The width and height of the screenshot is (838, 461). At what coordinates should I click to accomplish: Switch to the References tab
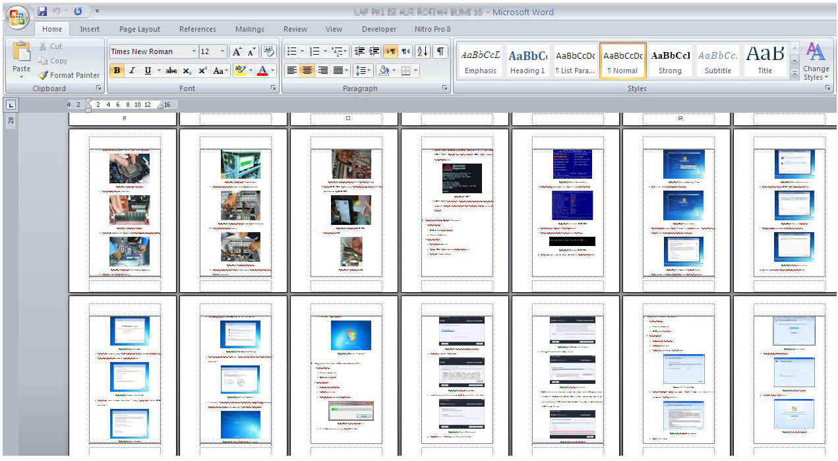[198, 29]
